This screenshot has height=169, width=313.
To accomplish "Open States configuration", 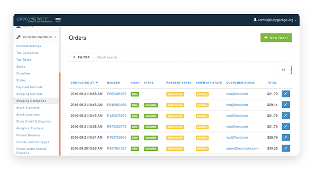I will coord(21,80).
